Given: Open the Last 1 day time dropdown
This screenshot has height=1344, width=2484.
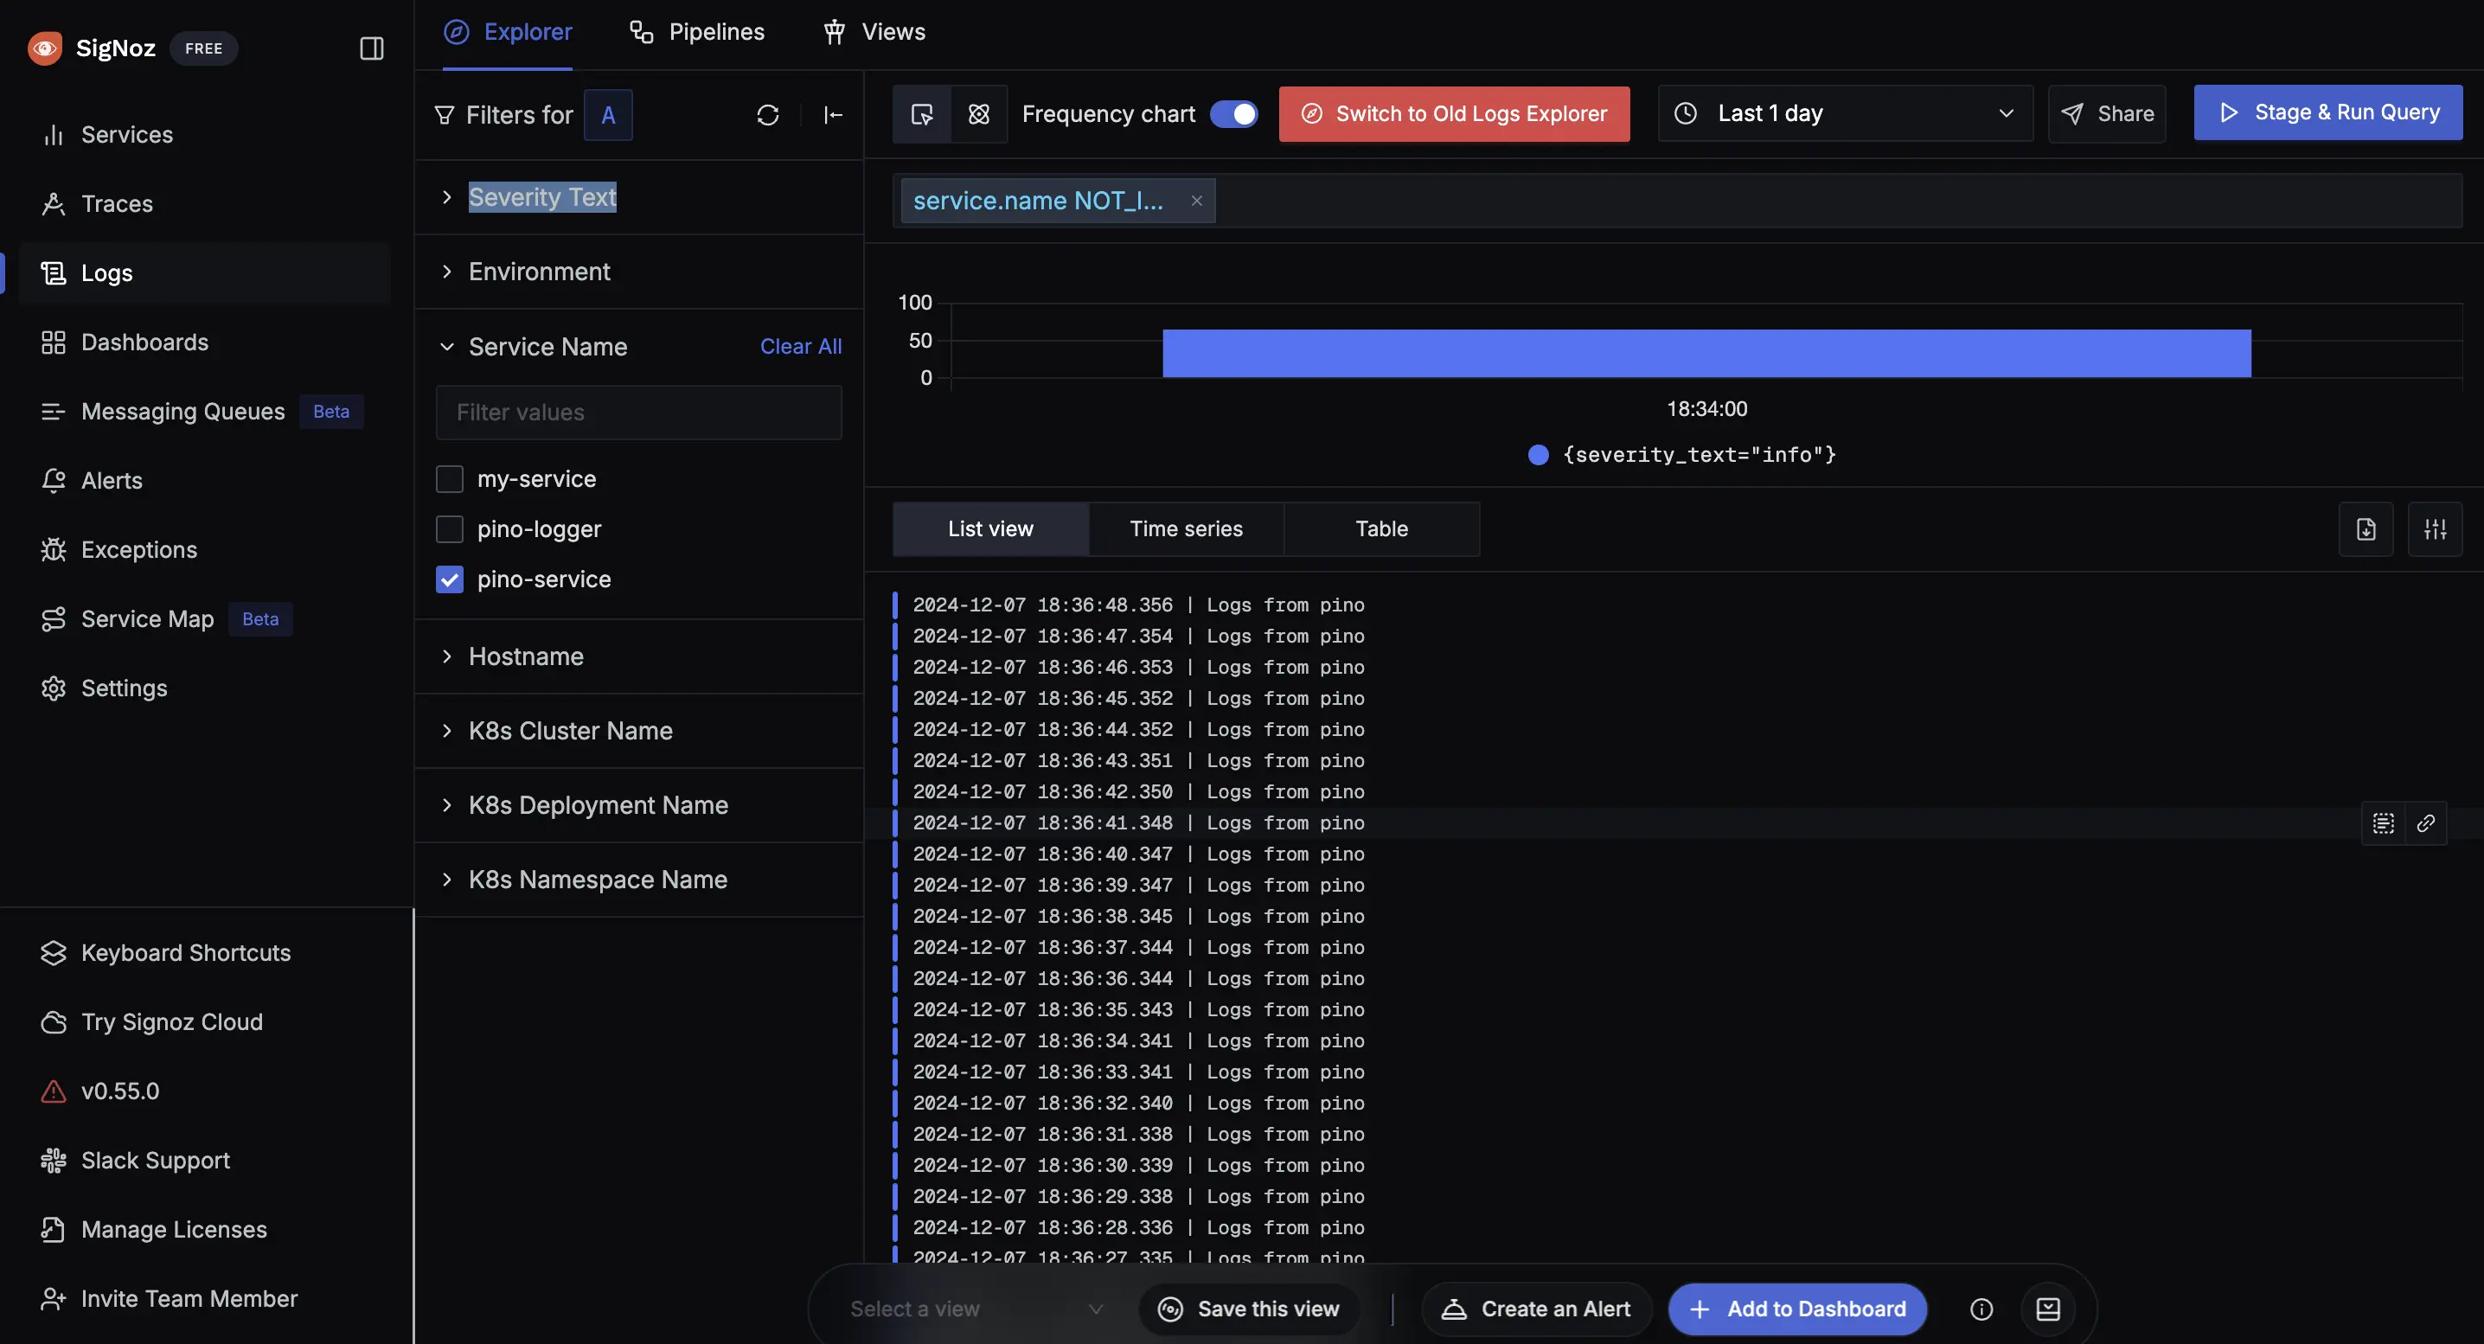Looking at the screenshot, I should 1845,114.
